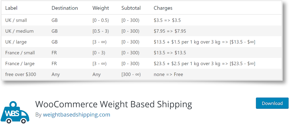The image size is (294, 132).
Task: Click the Destination column header
Action: click(x=65, y=8)
